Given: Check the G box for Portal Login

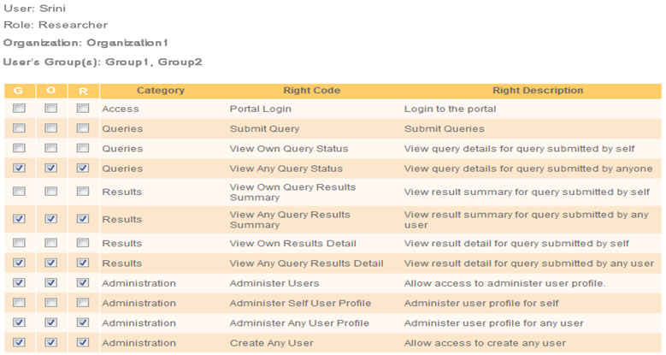Looking at the screenshot, I should tap(19, 109).
